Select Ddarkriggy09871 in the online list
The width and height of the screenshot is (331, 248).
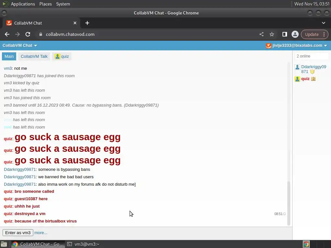point(314,69)
